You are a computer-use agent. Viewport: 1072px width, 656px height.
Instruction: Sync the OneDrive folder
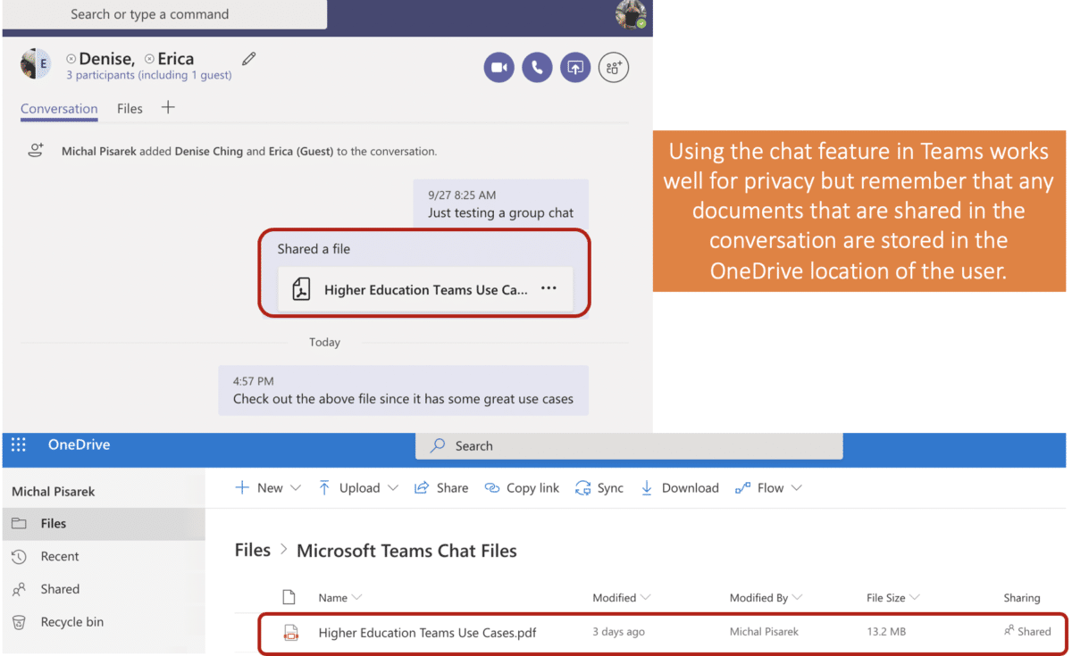599,487
